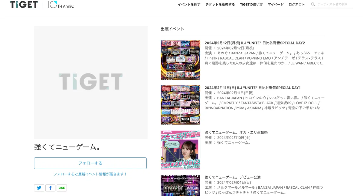Open 2024年2月12日 ILJ UNITE DAY2 title link
363x196 pixels.
(255, 43)
